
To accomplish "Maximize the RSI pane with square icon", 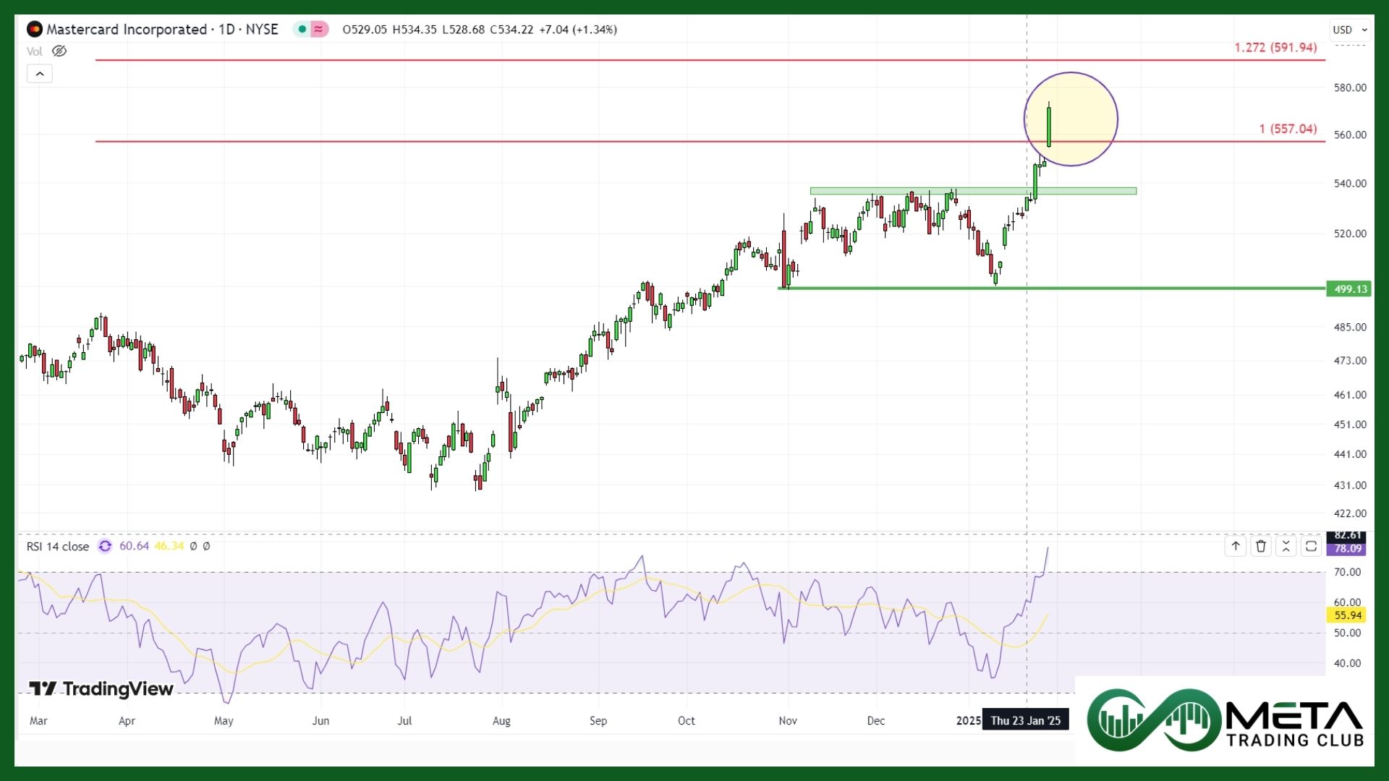I will pyautogui.click(x=1311, y=547).
